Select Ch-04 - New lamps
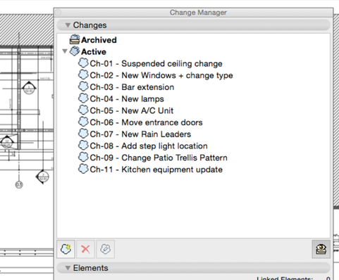Screen dimensions: 339x280 click(127, 98)
